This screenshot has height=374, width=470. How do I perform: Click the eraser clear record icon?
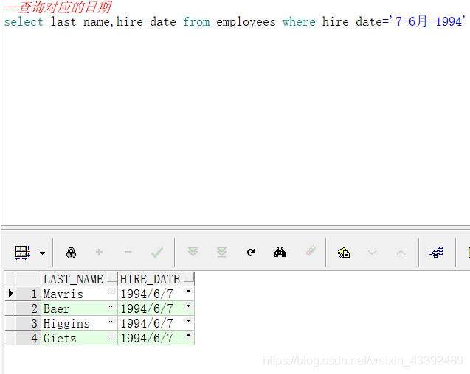(311, 251)
